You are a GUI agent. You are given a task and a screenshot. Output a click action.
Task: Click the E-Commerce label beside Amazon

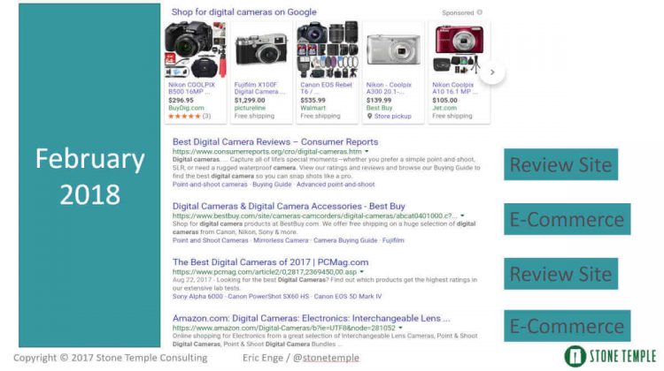tap(567, 326)
